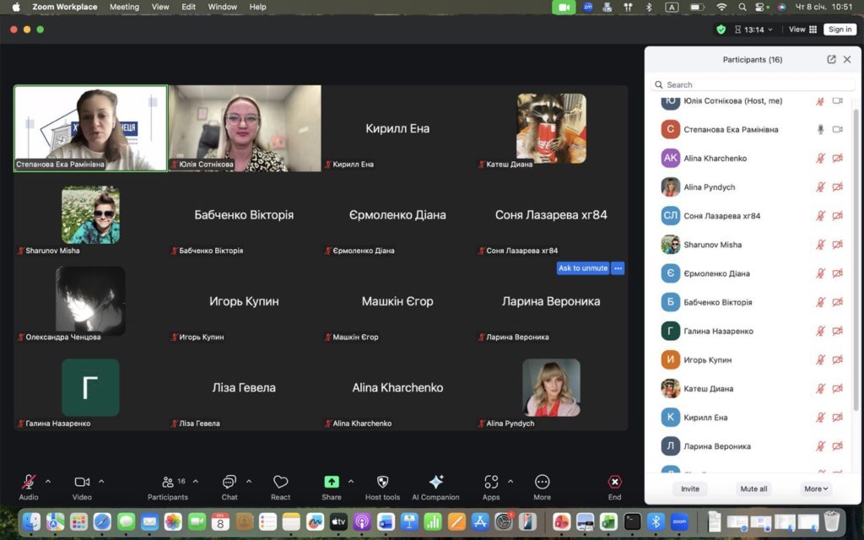The width and height of the screenshot is (864, 540).
Task: Open the More dropdown in Participants panel
Action: tap(816, 489)
